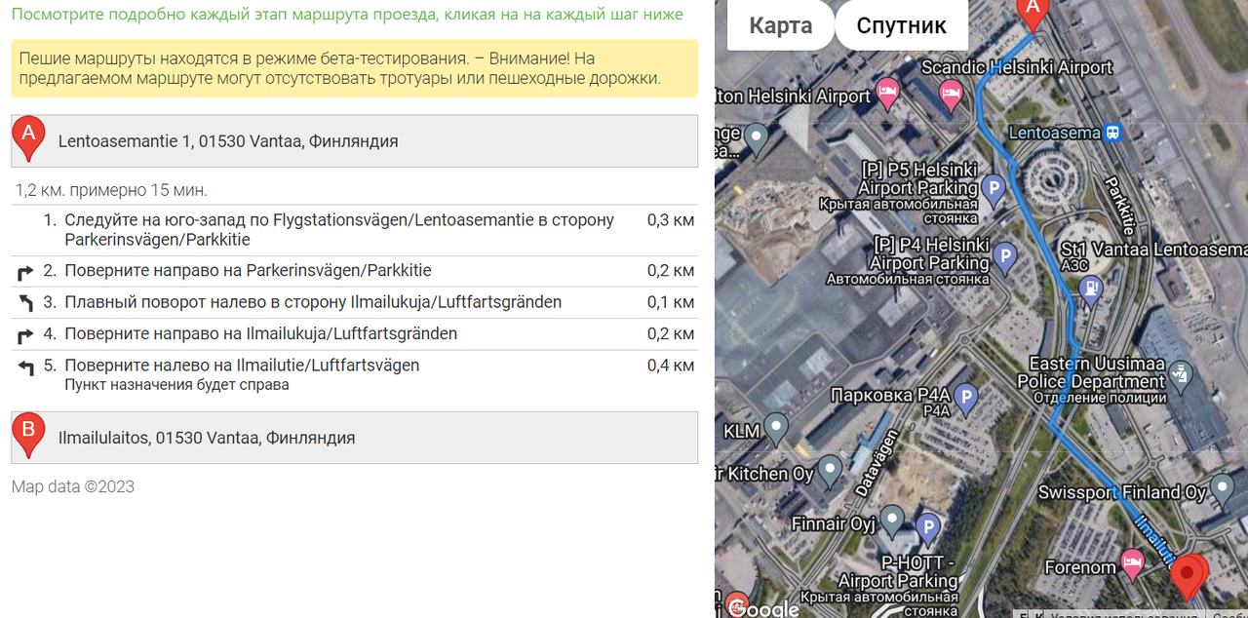Open step 3 Плавный поворот налево
The width and height of the screenshot is (1248, 618).
click(x=355, y=303)
